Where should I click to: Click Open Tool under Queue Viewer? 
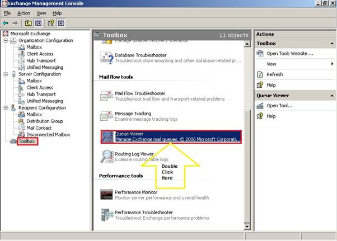(279, 106)
